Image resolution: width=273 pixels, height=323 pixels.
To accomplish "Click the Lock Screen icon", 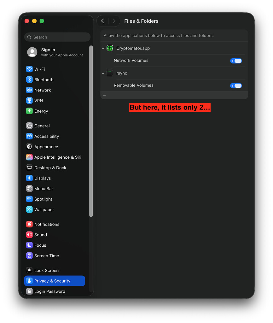I will coord(29,270).
